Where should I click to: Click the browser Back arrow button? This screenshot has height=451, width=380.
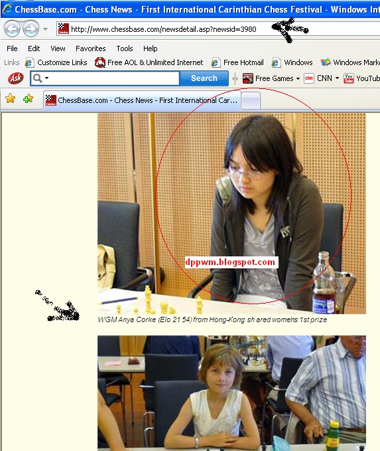pos(12,29)
